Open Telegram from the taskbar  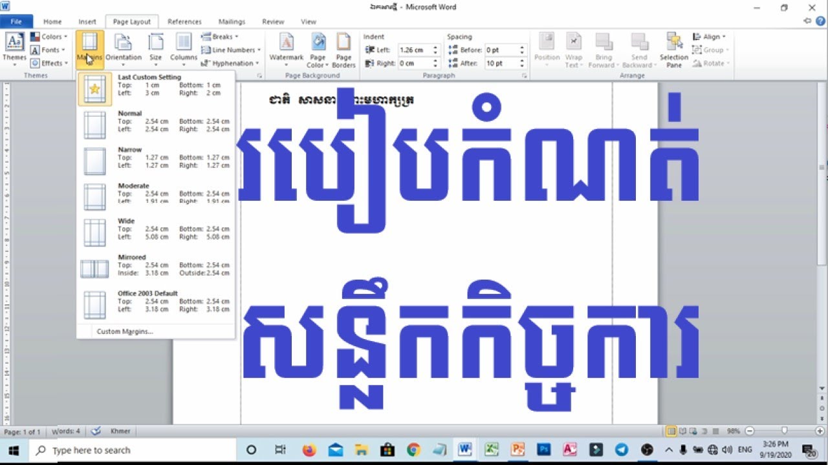pos(621,450)
